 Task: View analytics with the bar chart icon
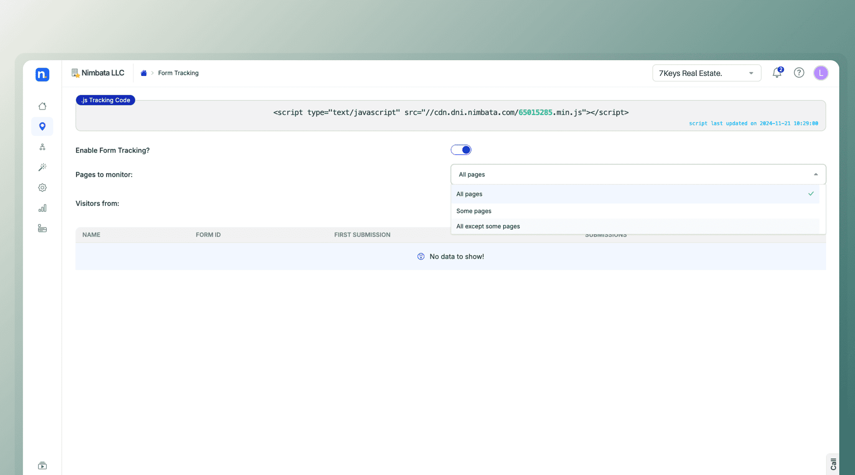42,208
